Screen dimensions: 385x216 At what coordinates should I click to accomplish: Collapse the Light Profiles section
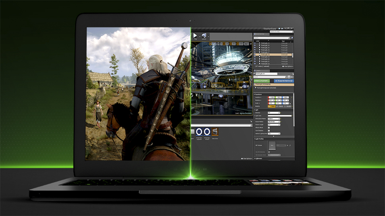click(x=254, y=139)
